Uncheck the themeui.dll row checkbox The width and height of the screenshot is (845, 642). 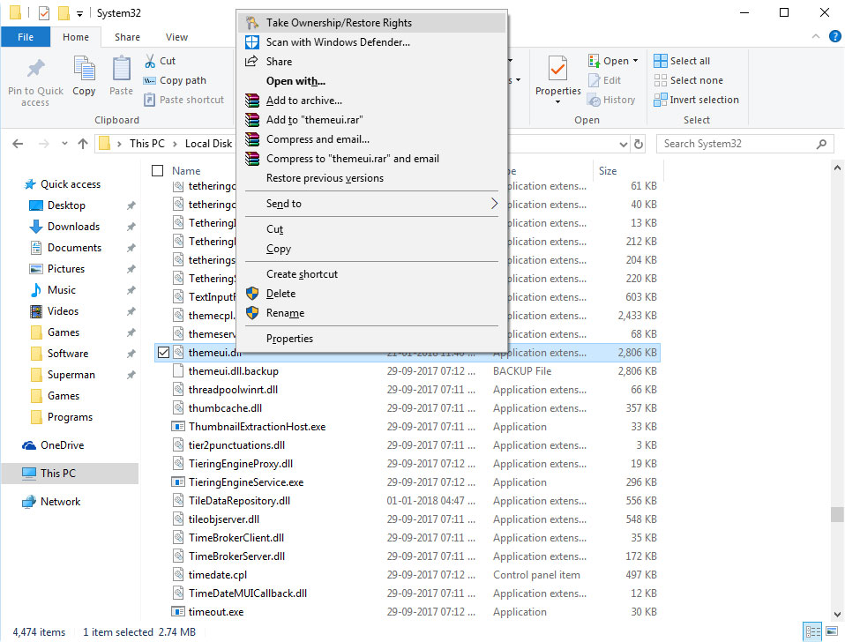click(163, 353)
